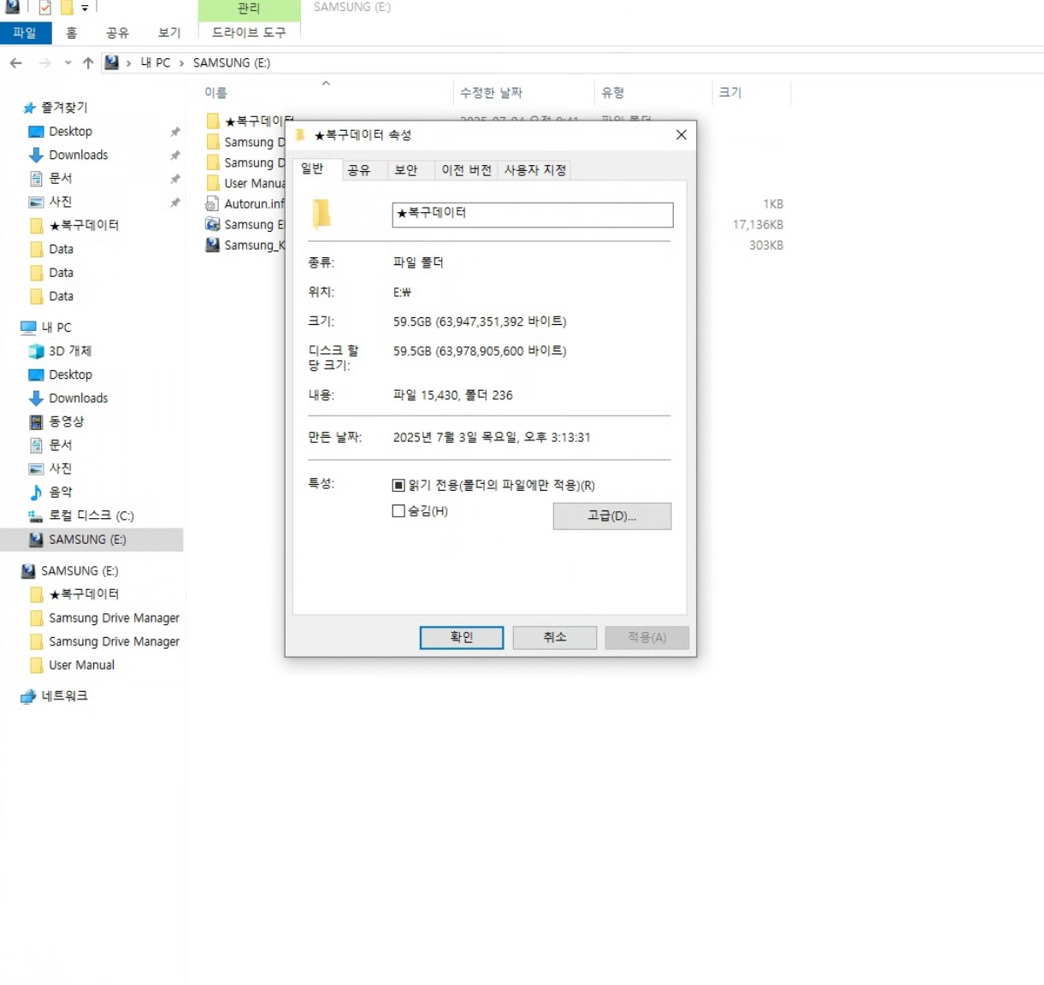Image resolution: width=1044 pixels, height=985 pixels.
Task: Open the 홈 ribbon tab
Action: pyautogui.click(x=72, y=32)
